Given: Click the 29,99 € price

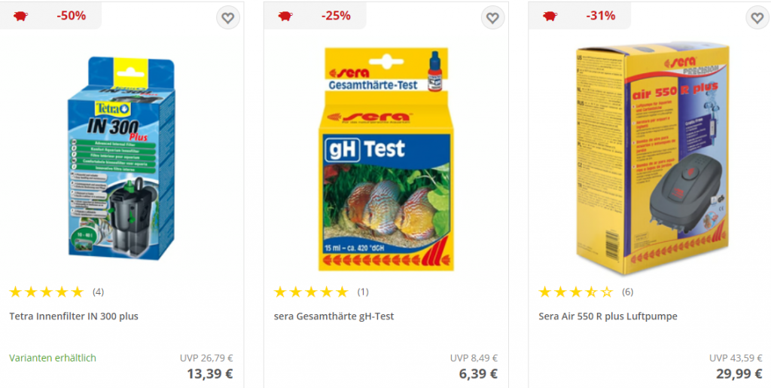Looking at the screenshot, I should [739, 374].
